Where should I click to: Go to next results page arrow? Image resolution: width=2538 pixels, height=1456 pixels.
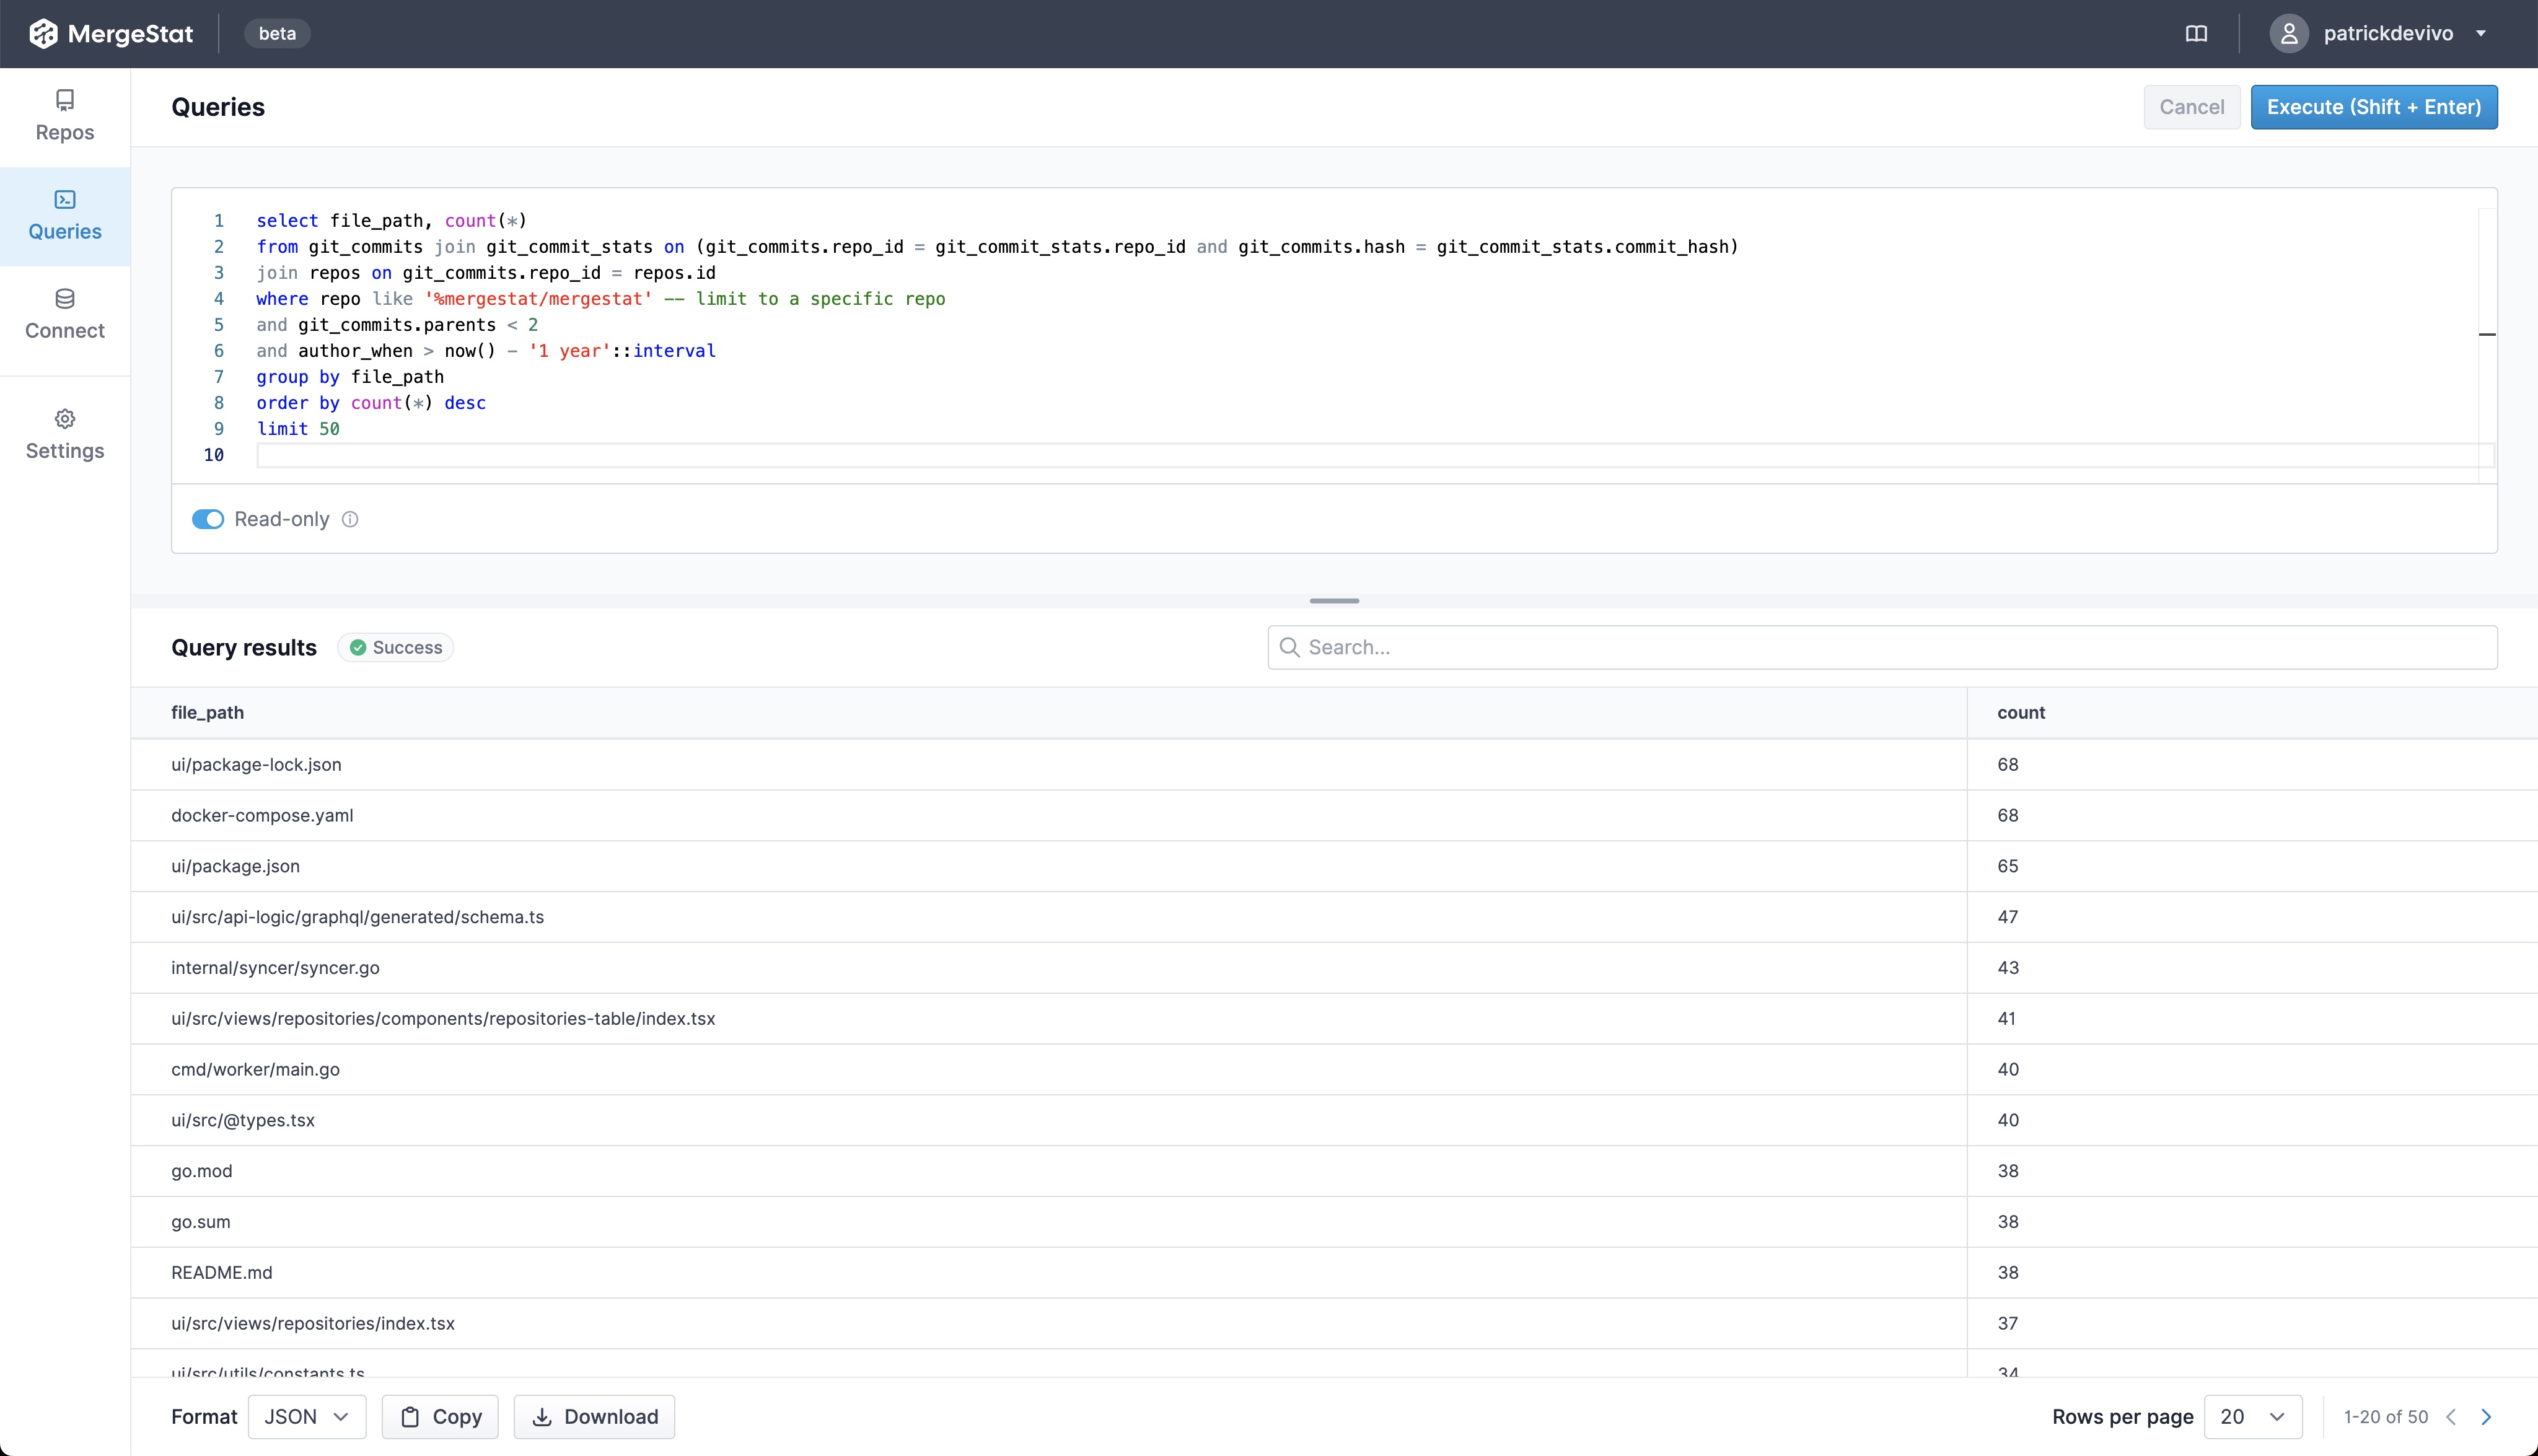(x=2486, y=1417)
